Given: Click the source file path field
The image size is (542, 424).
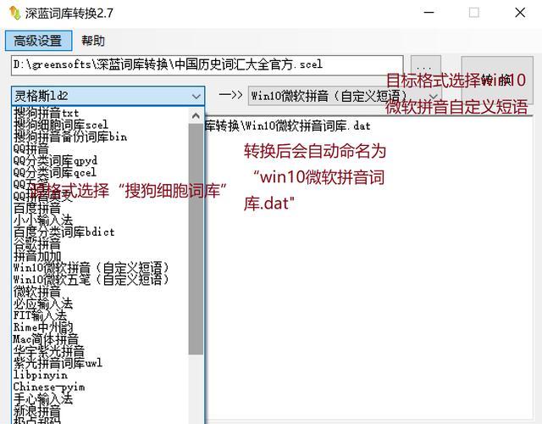Looking at the screenshot, I should click(x=207, y=65).
